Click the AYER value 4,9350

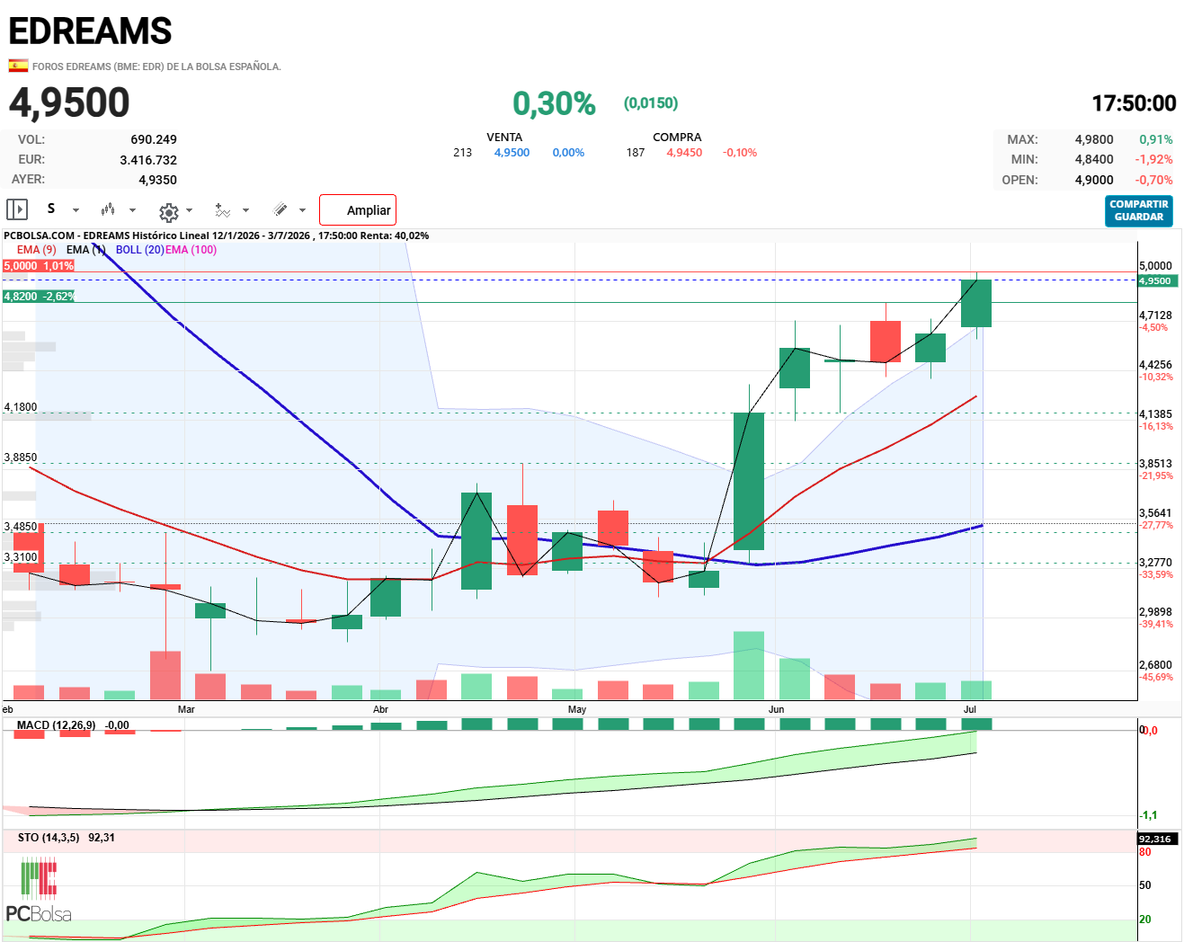157,180
